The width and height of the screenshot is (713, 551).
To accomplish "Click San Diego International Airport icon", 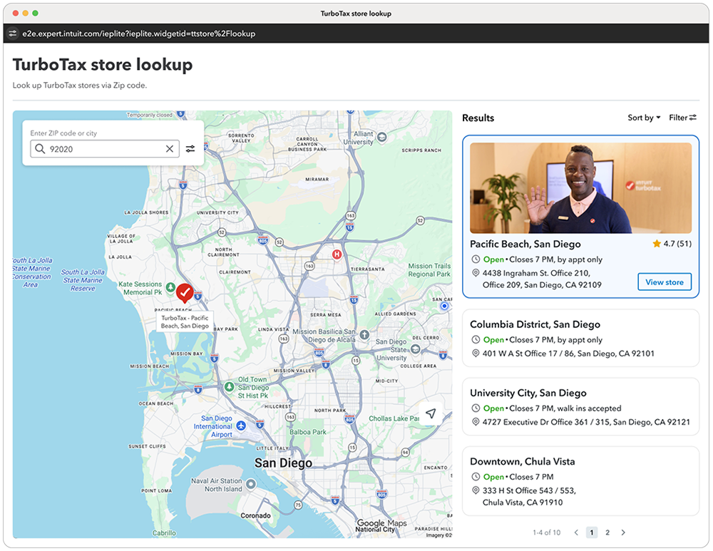I will [x=241, y=426].
